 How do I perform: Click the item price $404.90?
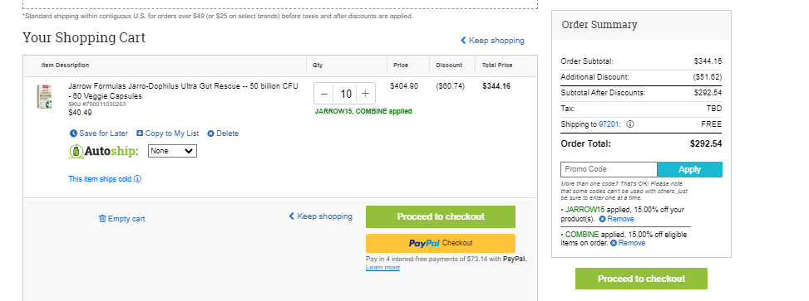(x=404, y=86)
